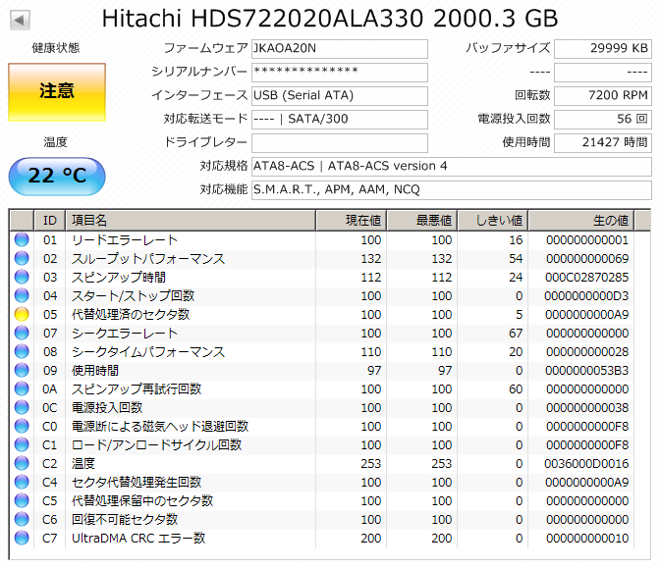
Task: Select the 電源断による磁気ヘッド退避回数 attribute name
Action: tap(160, 426)
